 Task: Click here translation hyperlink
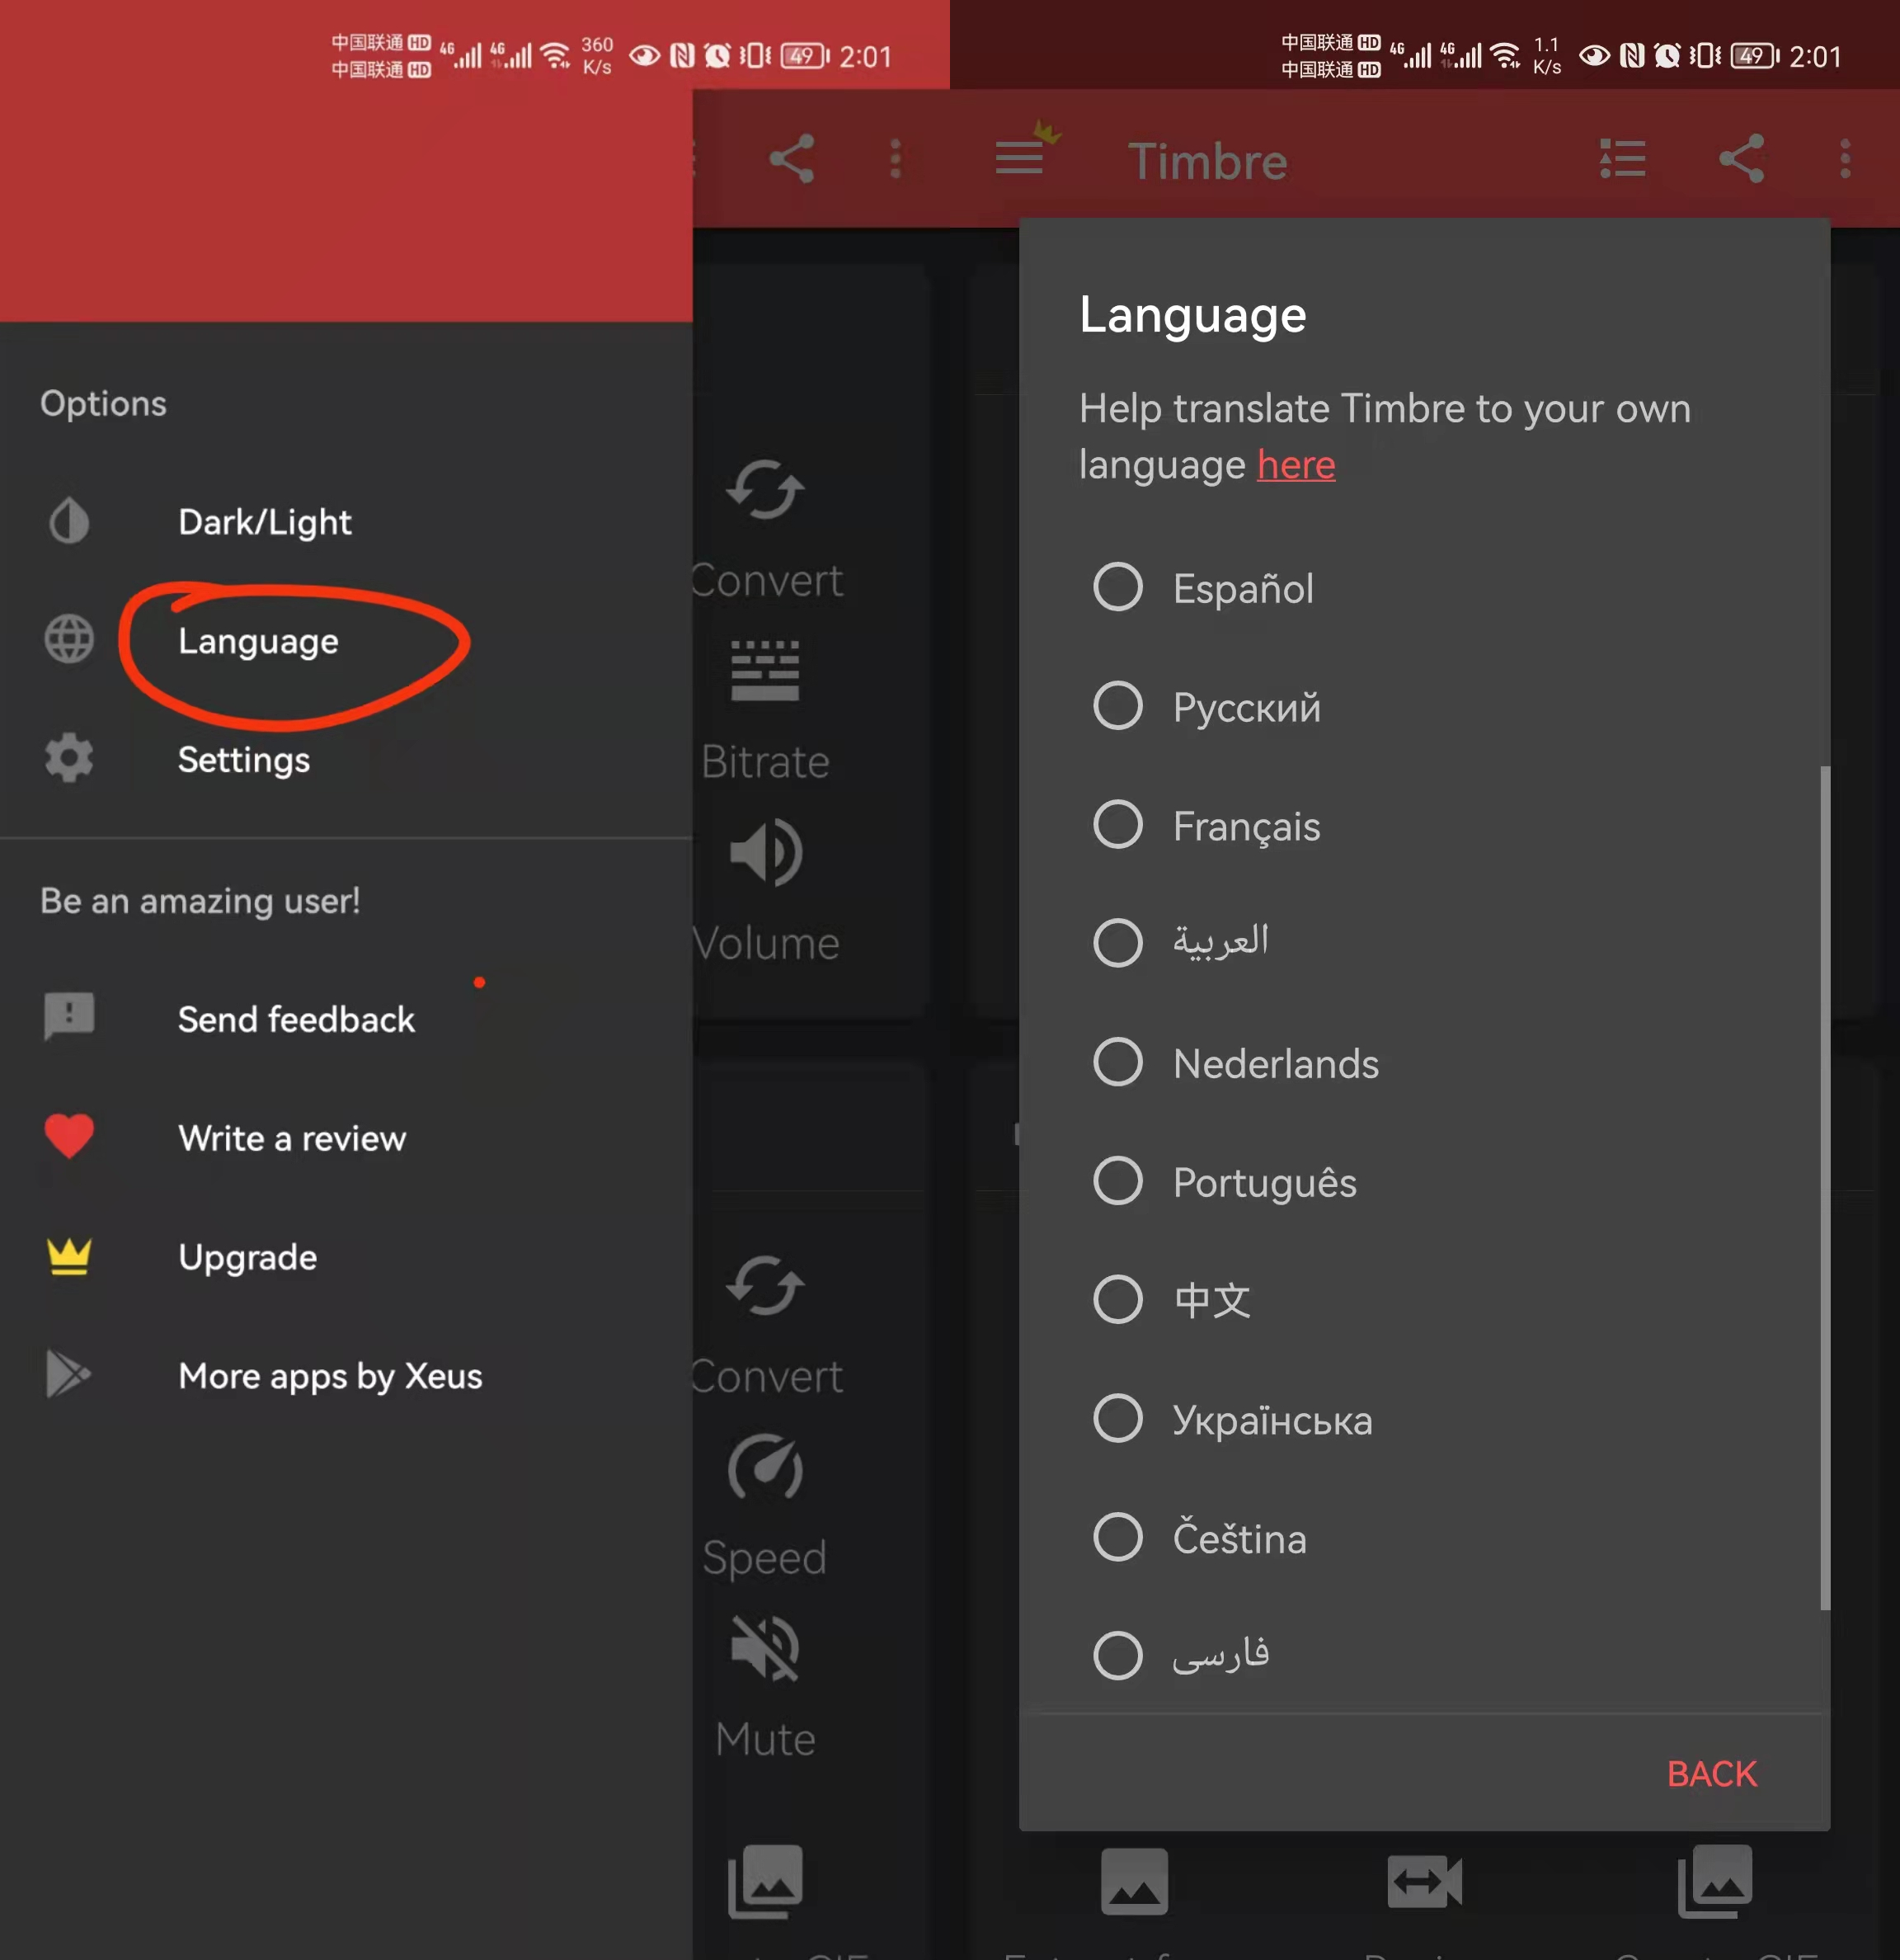pos(1295,464)
